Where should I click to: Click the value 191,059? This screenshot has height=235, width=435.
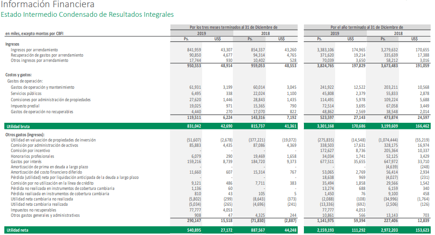pyautogui.click(x=422, y=66)
